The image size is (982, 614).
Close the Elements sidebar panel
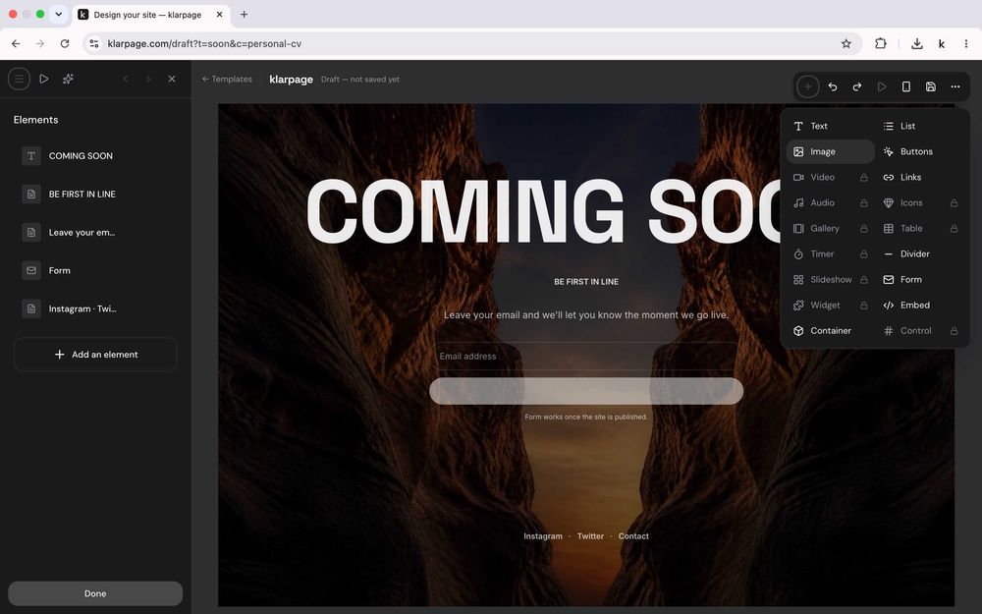click(172, 79)
